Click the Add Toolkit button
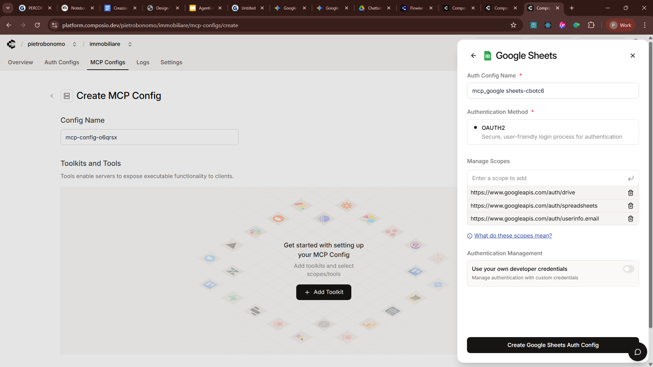 point(323,292)
